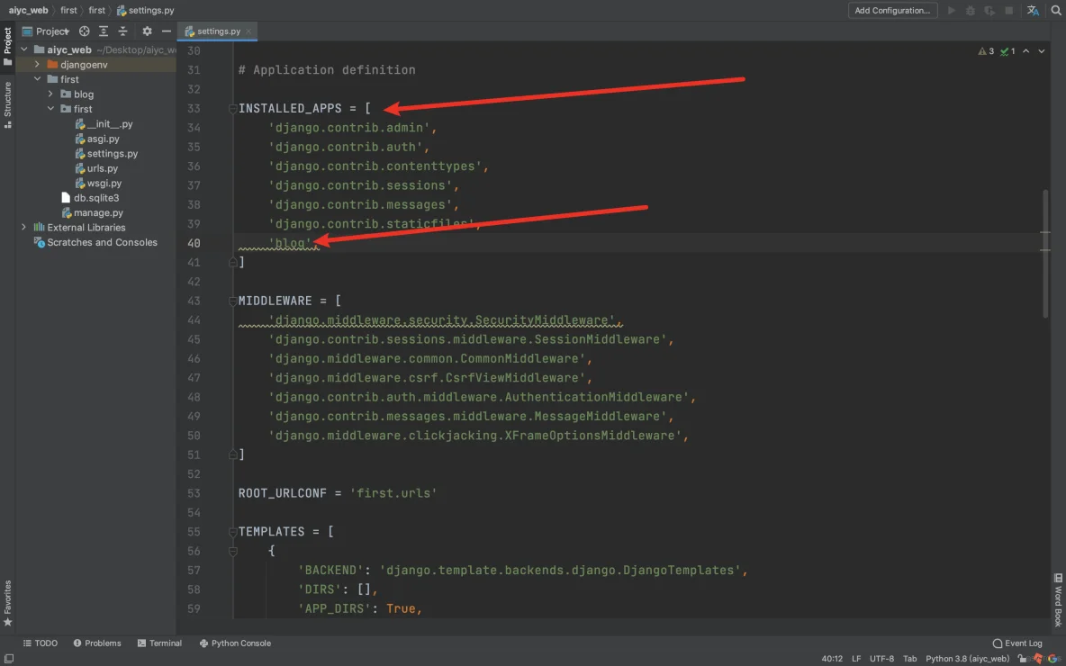This screenshot has width=1066, height=666.
Task: Change the LF line separator setting
Action: 856,659
